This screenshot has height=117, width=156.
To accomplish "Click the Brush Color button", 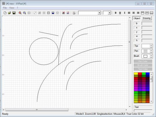I will click(x=143, y=65).
